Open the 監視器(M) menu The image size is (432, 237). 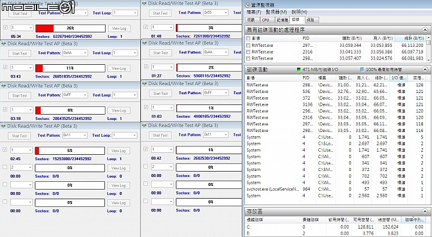[277, 12]
